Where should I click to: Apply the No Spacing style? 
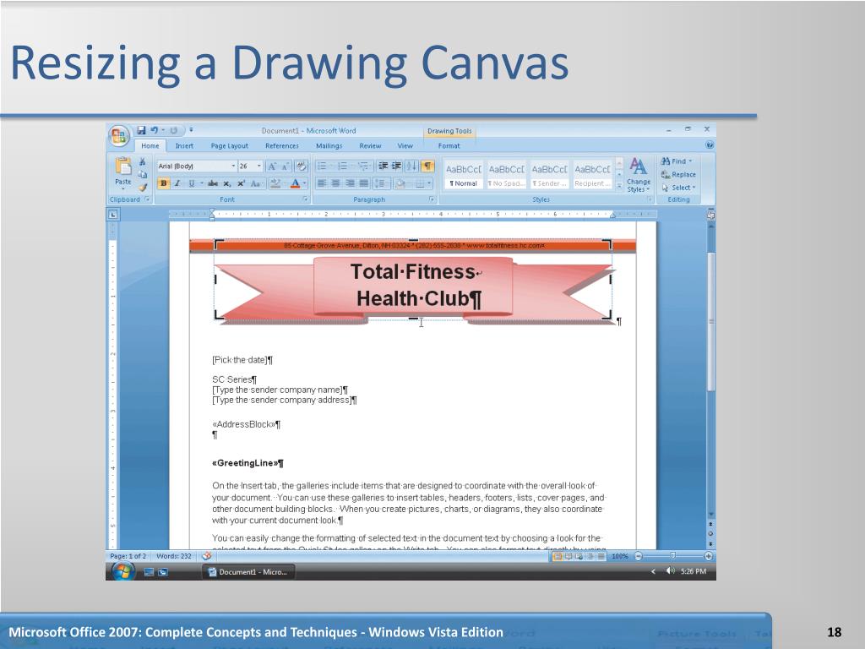pos(507,175)
